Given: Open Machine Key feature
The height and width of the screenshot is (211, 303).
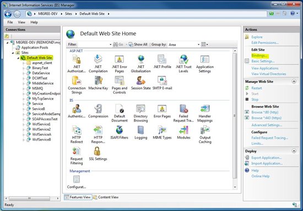Looking at the screenshot, I should coord(98,83).
